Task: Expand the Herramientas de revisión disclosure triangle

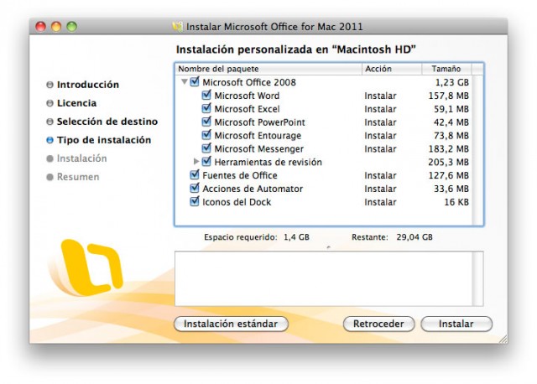Action: [x=196, y=161]
